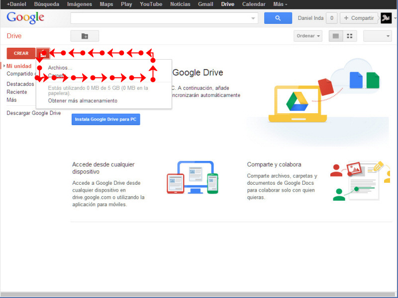Click 'Accede desde cualquier dispositivo' heading
The height and width of the screenshot is (298, 398).
click(103, 168)
